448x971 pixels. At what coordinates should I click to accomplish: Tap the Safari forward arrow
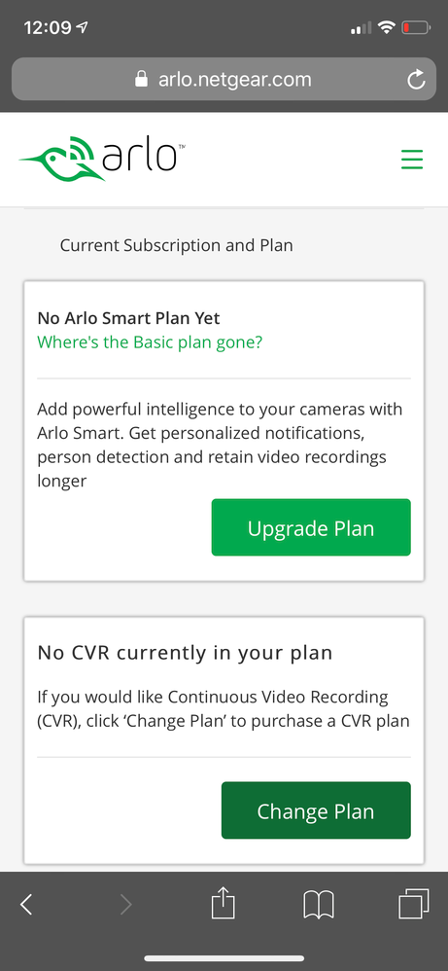point(125,905)
